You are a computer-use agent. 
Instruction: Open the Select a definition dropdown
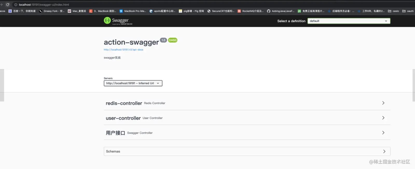(x=349, y=21)
